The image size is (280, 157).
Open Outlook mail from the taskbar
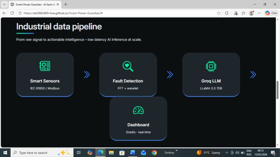[x=143, y=153]
